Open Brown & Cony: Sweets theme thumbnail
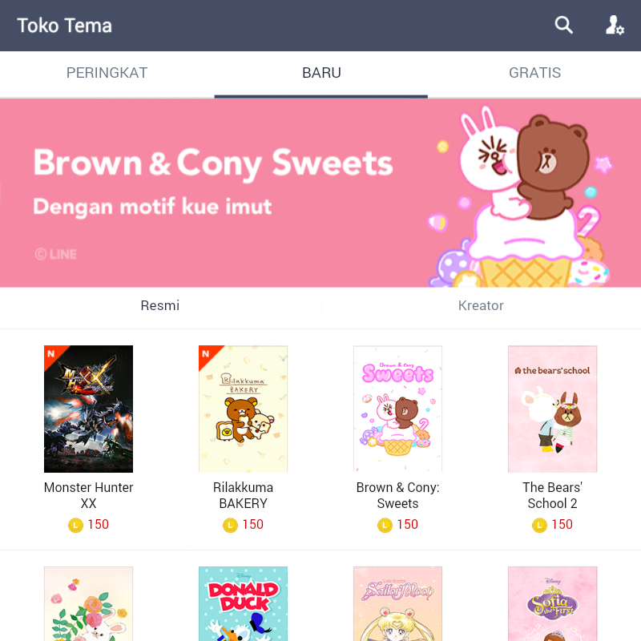641x641 pixels. tap(397, 409)
